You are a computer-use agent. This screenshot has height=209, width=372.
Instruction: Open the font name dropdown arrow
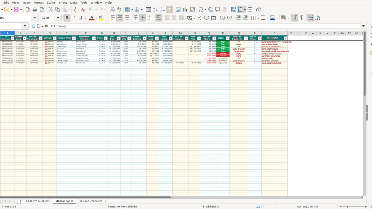pos(34,18)
